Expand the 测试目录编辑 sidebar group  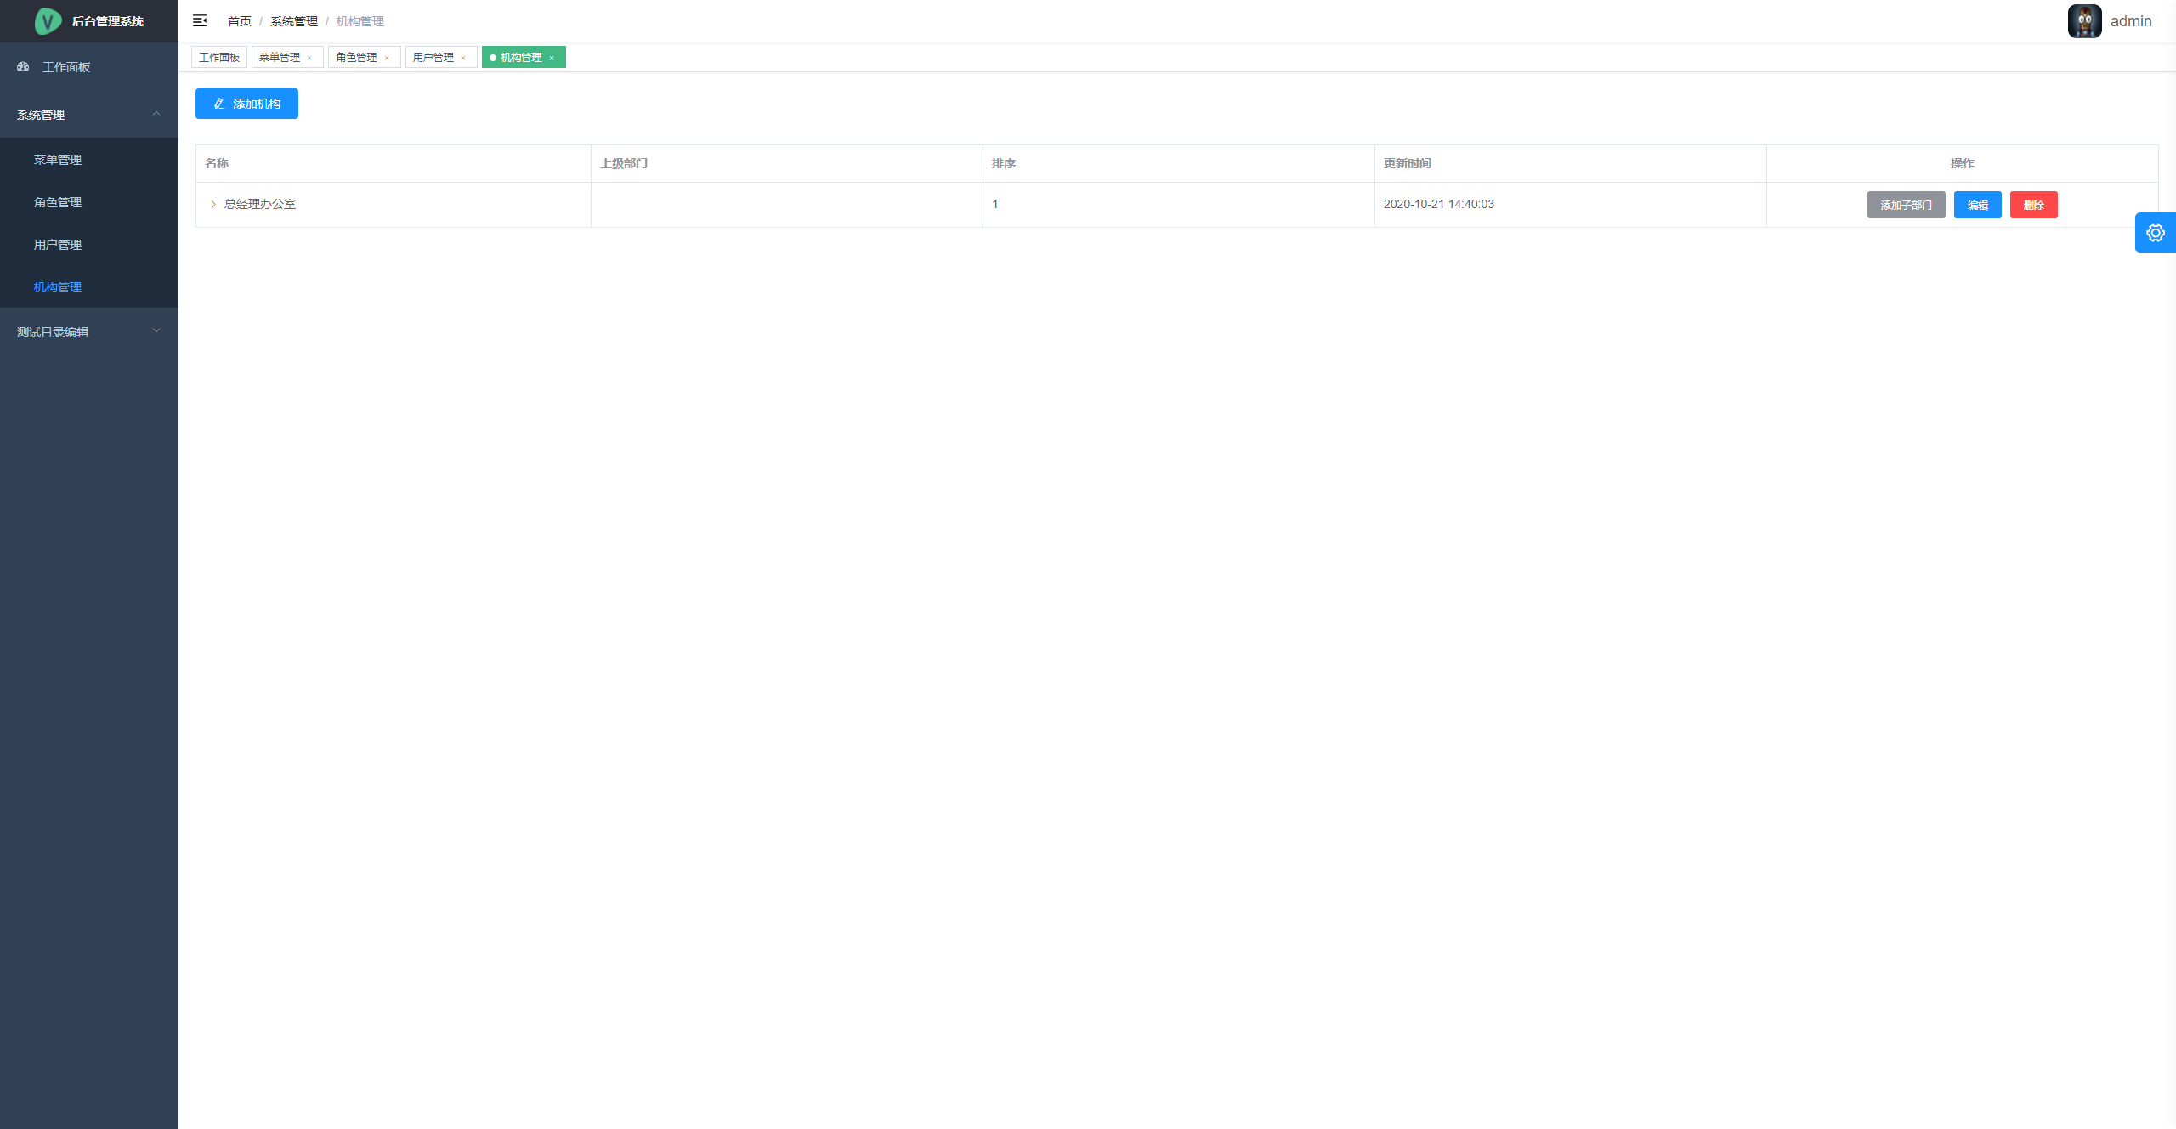click(89, 332)
